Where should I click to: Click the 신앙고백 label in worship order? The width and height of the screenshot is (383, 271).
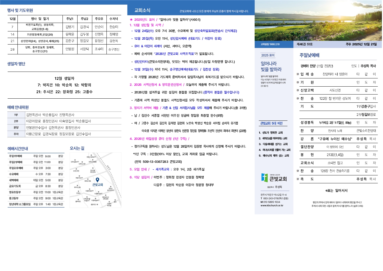point(307,90)
